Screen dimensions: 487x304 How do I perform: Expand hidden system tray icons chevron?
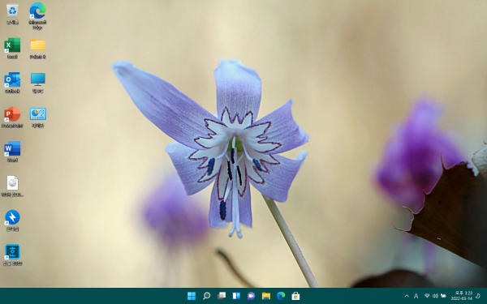[x=407, y=296]
